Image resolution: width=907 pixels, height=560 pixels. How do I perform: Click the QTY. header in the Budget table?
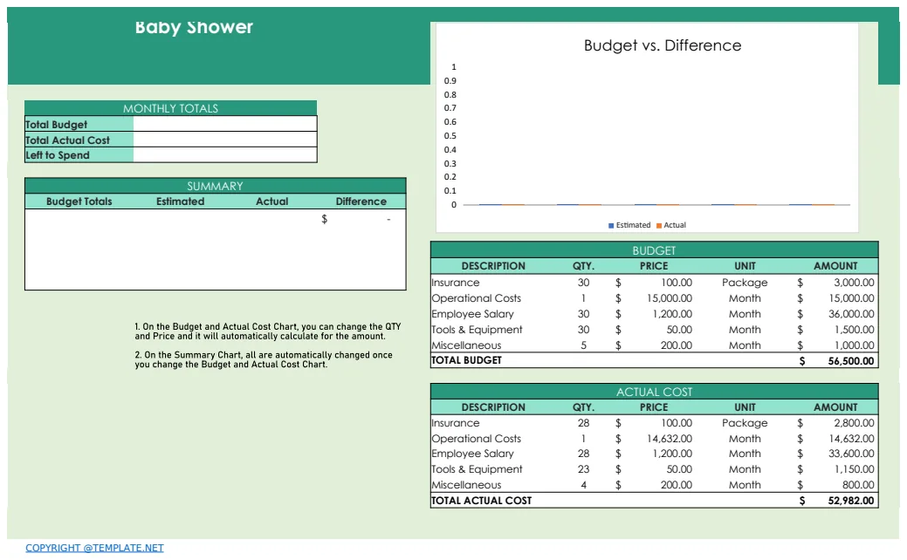[x=584, y=266]
